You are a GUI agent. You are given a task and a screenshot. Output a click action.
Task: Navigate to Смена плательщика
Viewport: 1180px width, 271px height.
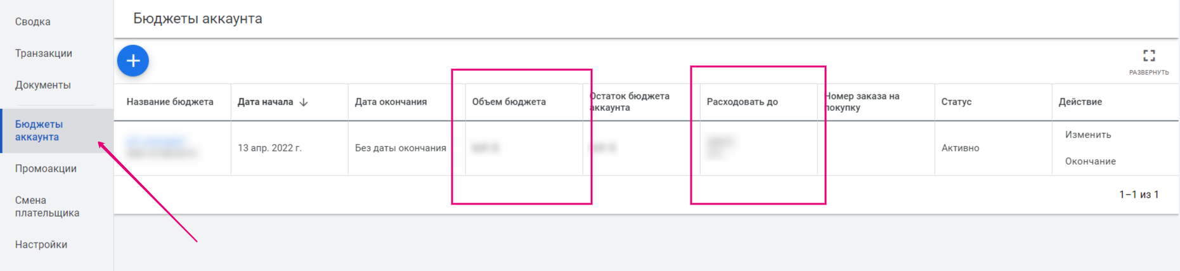(x=47, y=206)
